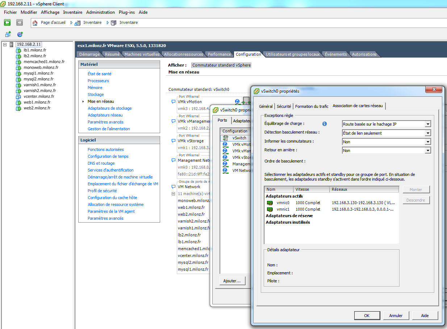Click the new resource pool toolbar icon
This screenshot has height=329, width=447.
pyautogui.click(x=20, y=34)
